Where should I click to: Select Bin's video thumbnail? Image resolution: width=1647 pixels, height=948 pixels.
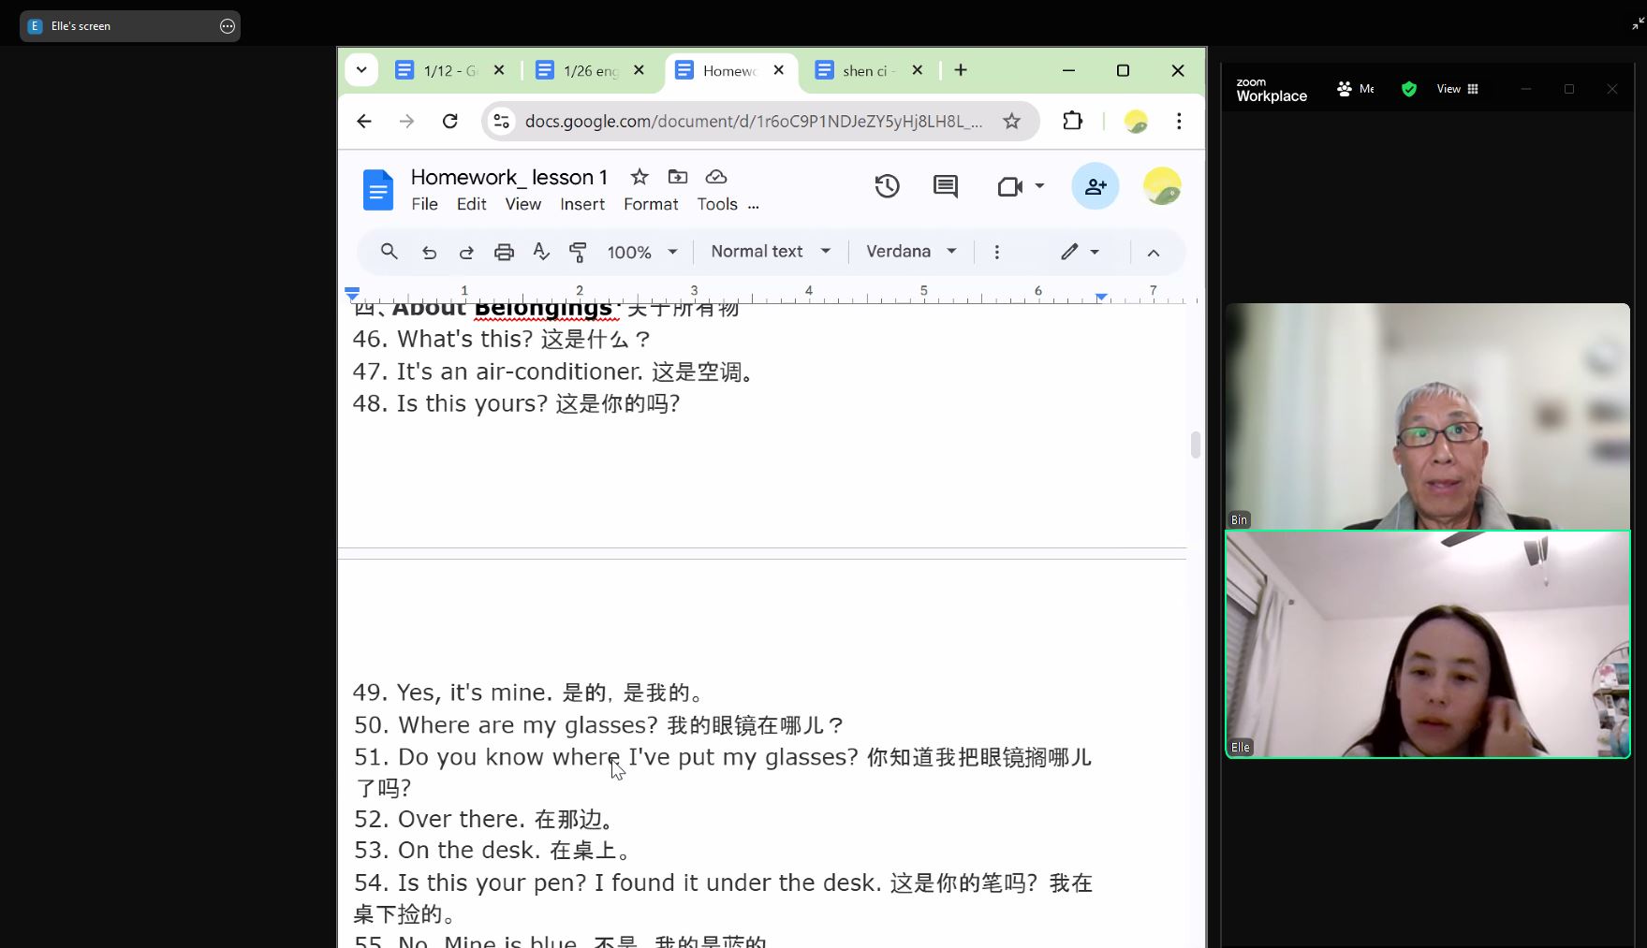[x=1428, y=416]
